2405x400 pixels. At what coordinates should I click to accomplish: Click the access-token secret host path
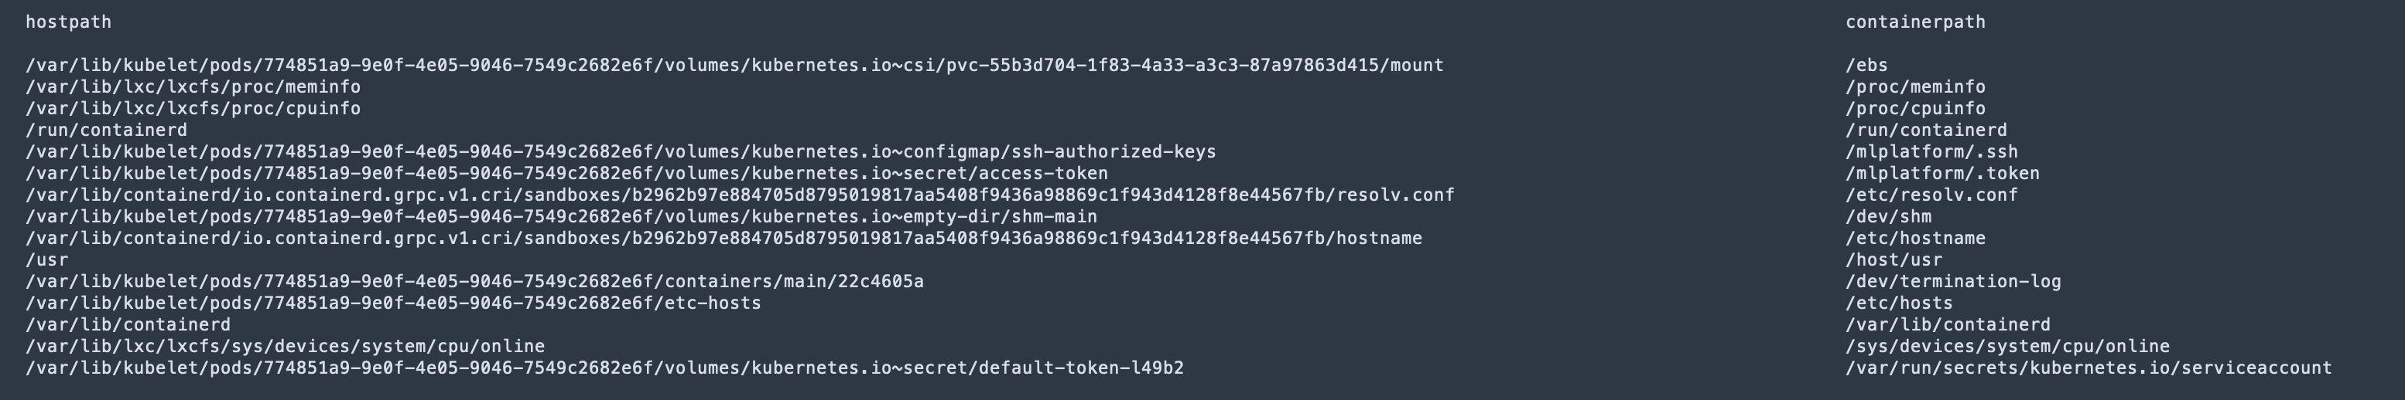click(566, 174)
